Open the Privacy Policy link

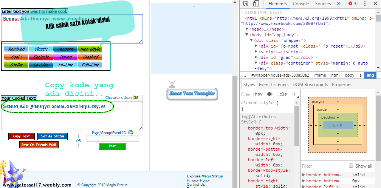coord(198,180)
